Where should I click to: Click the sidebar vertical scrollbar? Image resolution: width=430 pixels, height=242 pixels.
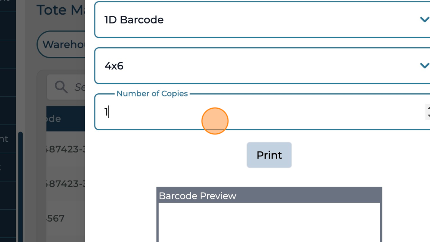20,184
